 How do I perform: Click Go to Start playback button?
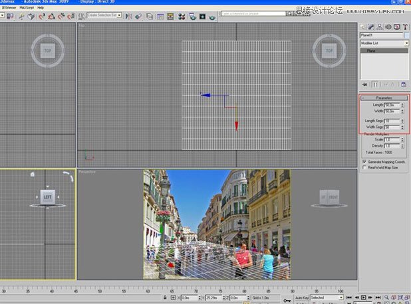[349, 297]
